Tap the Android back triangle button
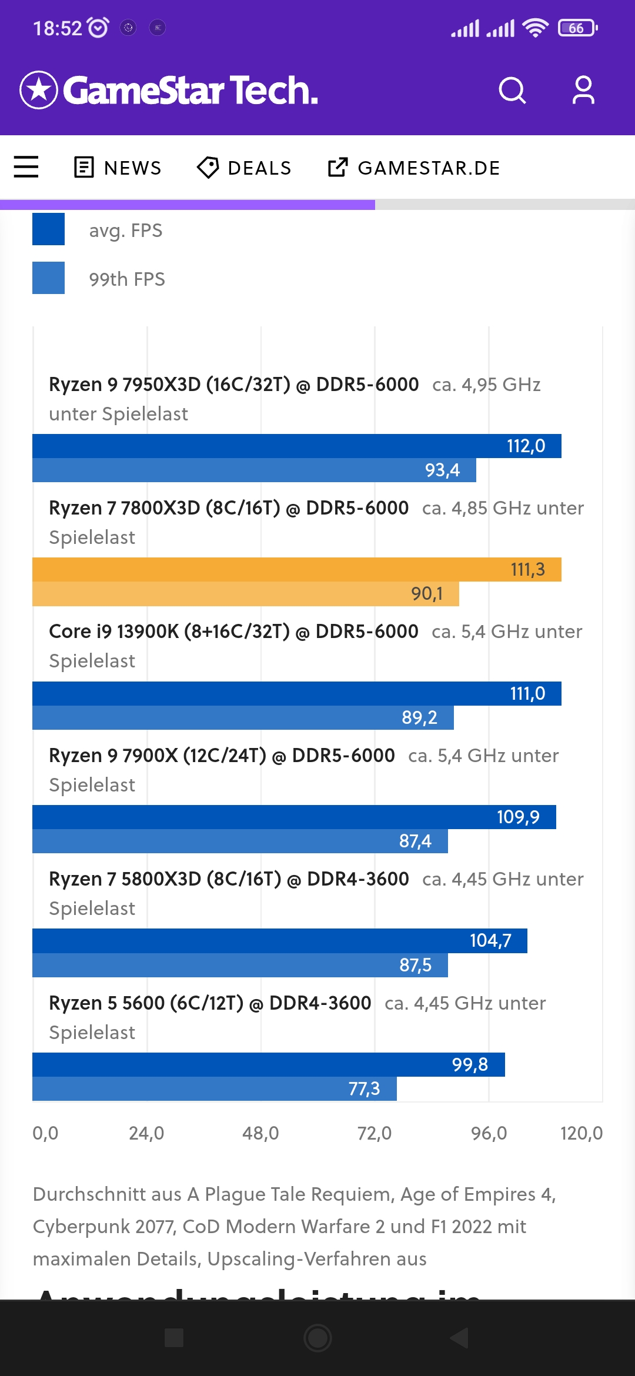 point(459,1338)
